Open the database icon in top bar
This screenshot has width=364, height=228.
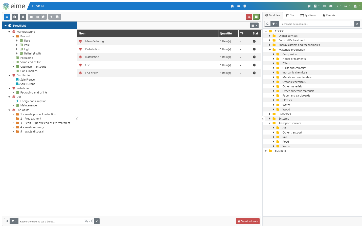(x=245, y=6)
